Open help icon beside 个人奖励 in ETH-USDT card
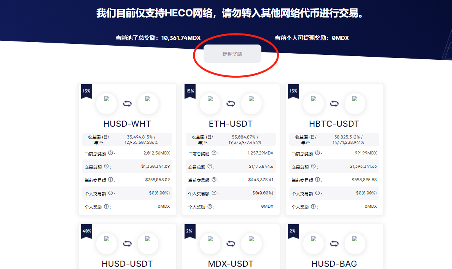This screenshot has height=269, width=452. pyautogui.click(x=210, y=207)
